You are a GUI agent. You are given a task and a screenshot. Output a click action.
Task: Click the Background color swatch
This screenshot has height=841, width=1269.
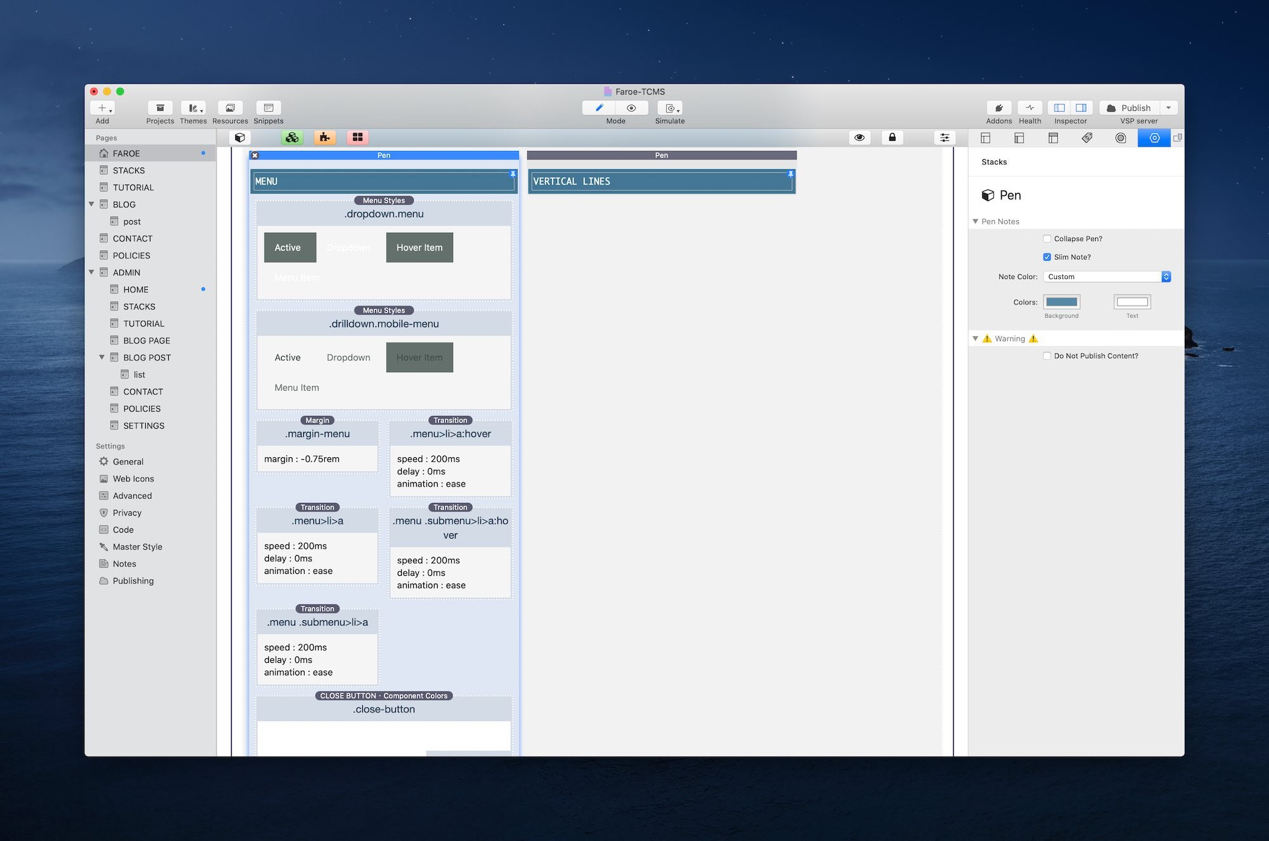tap(1062, 302)
